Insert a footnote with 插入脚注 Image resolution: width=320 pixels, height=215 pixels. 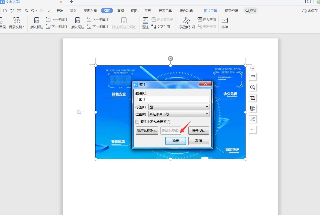point(37,23)
